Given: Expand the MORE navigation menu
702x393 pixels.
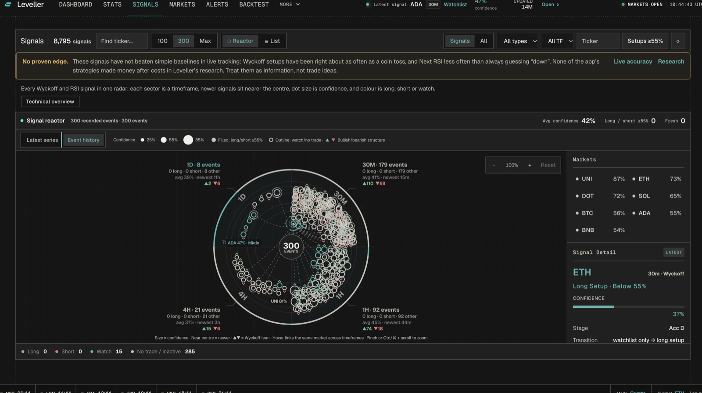Looking at the screenshot, I should 290,4.
